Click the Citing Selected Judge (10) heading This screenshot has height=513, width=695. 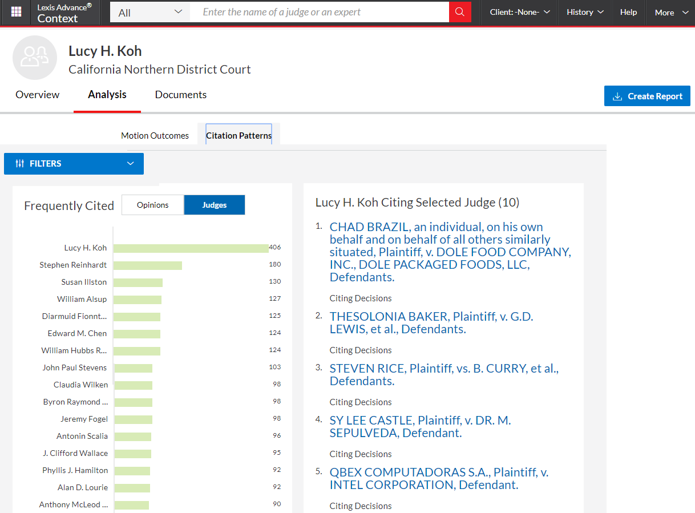click(x=417, y=203)
